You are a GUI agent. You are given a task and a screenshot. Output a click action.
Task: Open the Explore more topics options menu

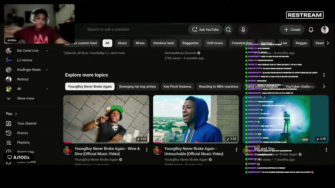(x=324, y=75)
